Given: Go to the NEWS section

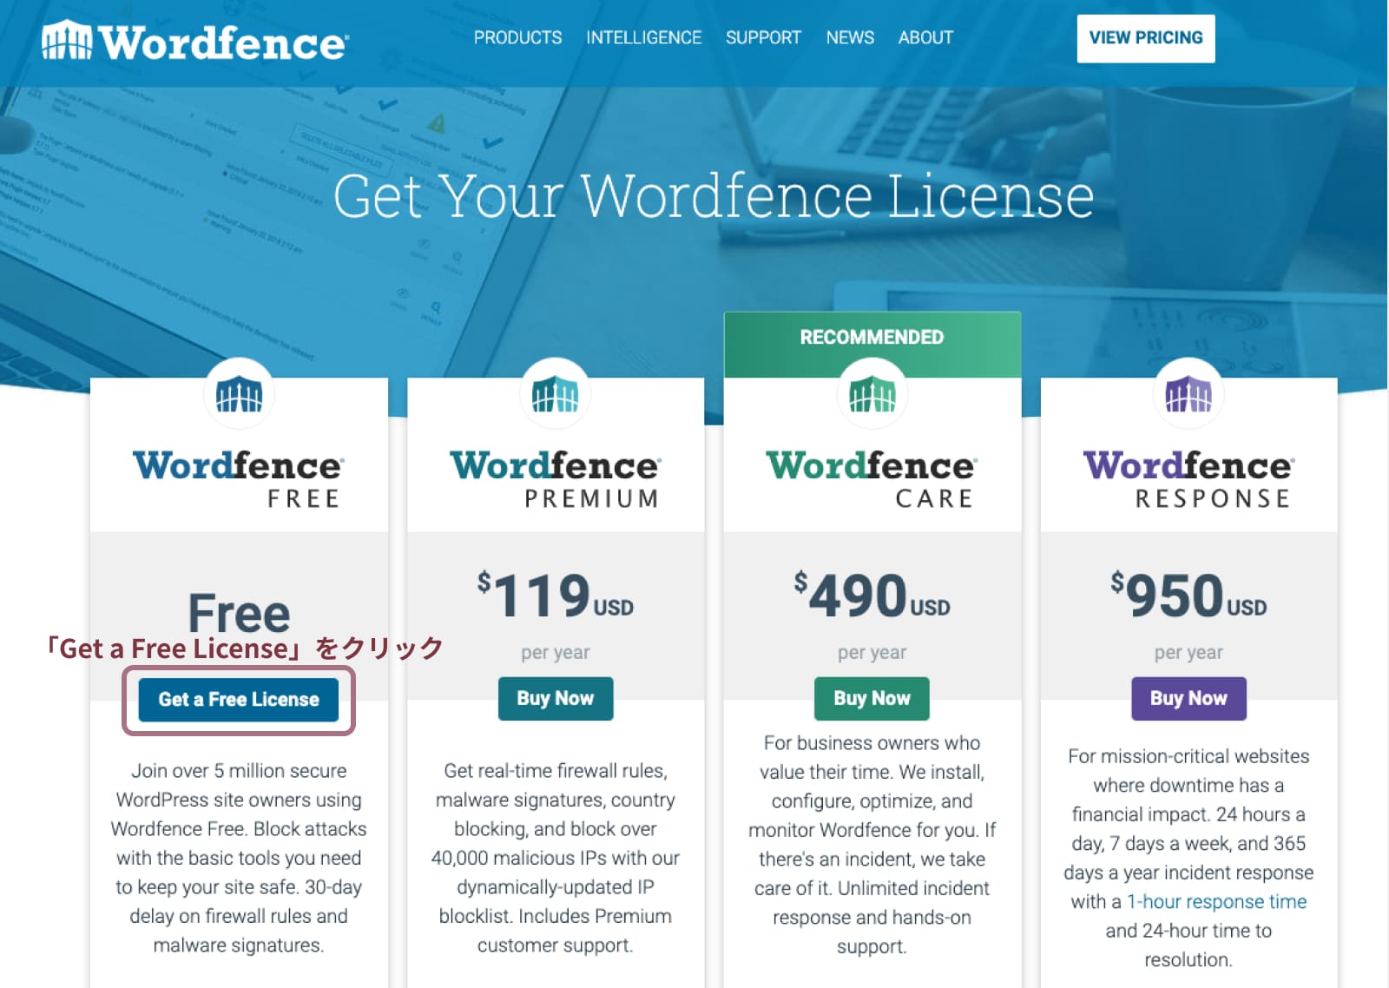Looking at the screenshot, I should 850,37.
